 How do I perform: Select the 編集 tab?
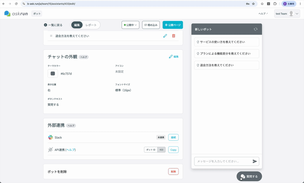coord(77,25)
